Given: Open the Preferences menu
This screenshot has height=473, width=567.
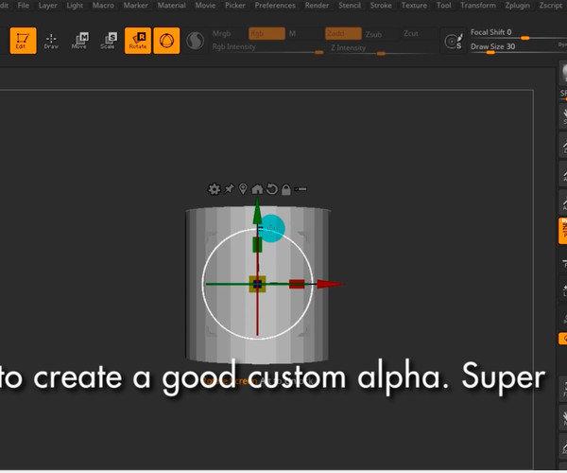Looking at the screenshot, I should [275, 6].
